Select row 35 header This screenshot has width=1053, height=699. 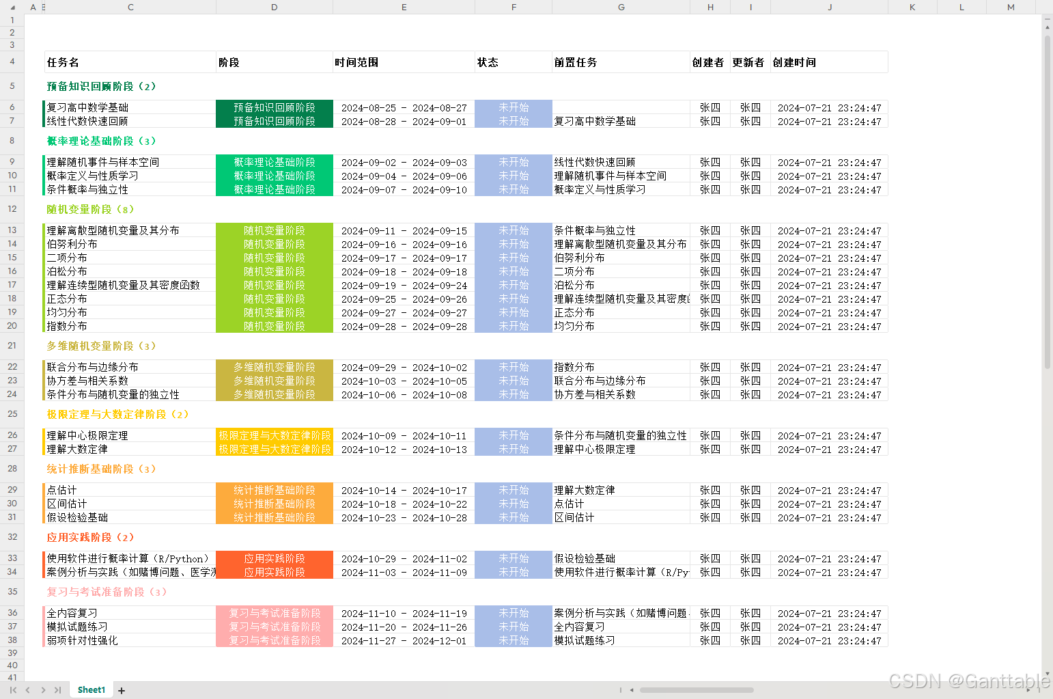(12, 592)
